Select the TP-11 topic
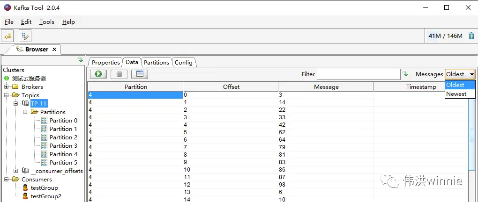478x202 pixels. point(39,103)
